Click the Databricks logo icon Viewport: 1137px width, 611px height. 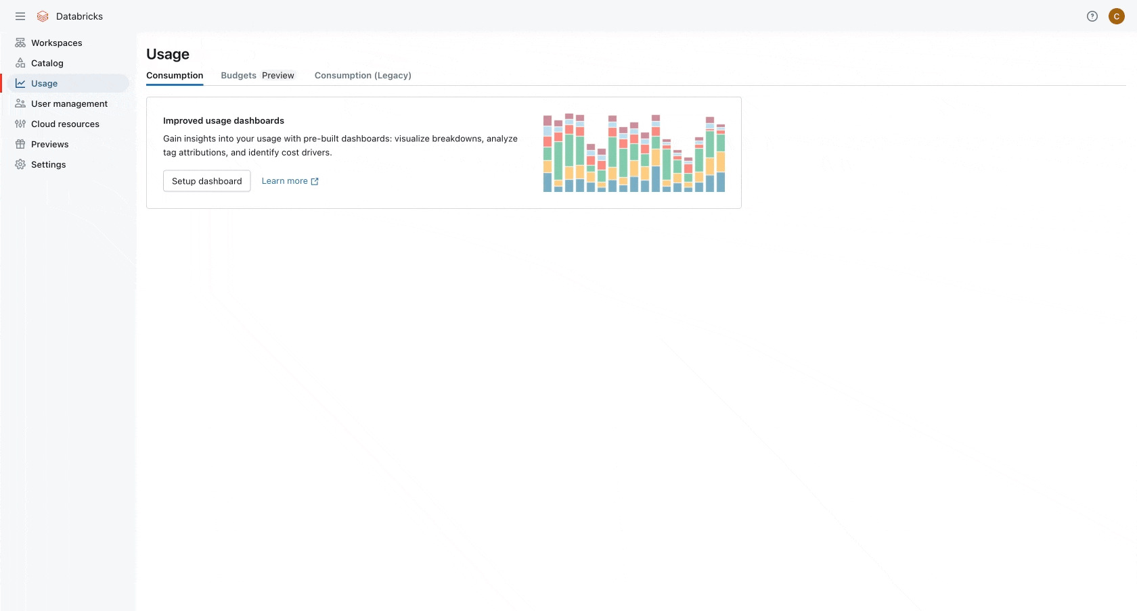click(43, 16)
